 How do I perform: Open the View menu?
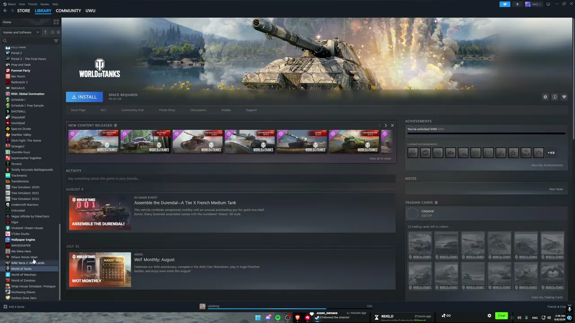(22, 4)
